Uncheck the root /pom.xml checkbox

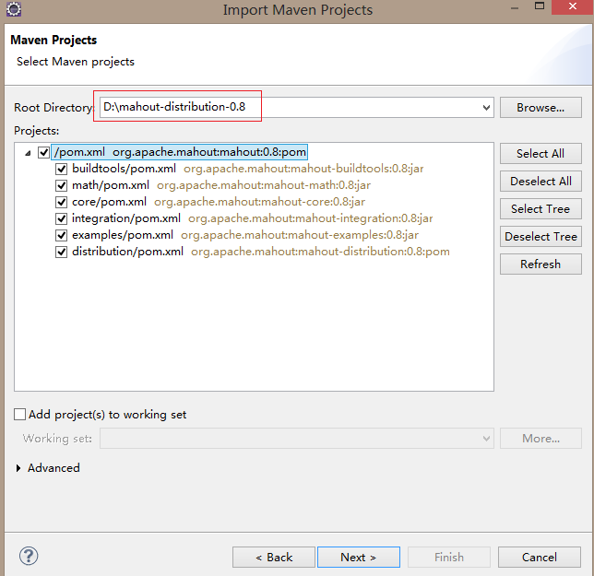[x=43, y=152]
